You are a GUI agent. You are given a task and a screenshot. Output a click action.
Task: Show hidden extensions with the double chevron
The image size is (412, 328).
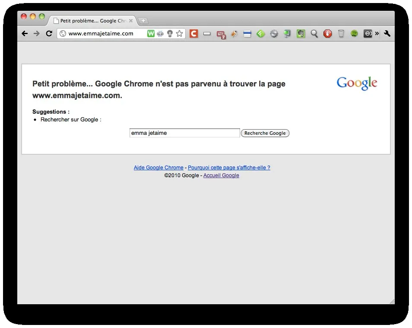377,33
